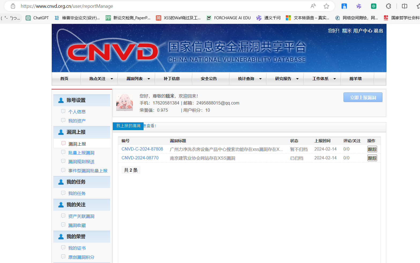Click 已归档 status text
Screen dimensions: 420x263
(297, 158)
